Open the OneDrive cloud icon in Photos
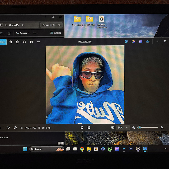 coord(148,41)
